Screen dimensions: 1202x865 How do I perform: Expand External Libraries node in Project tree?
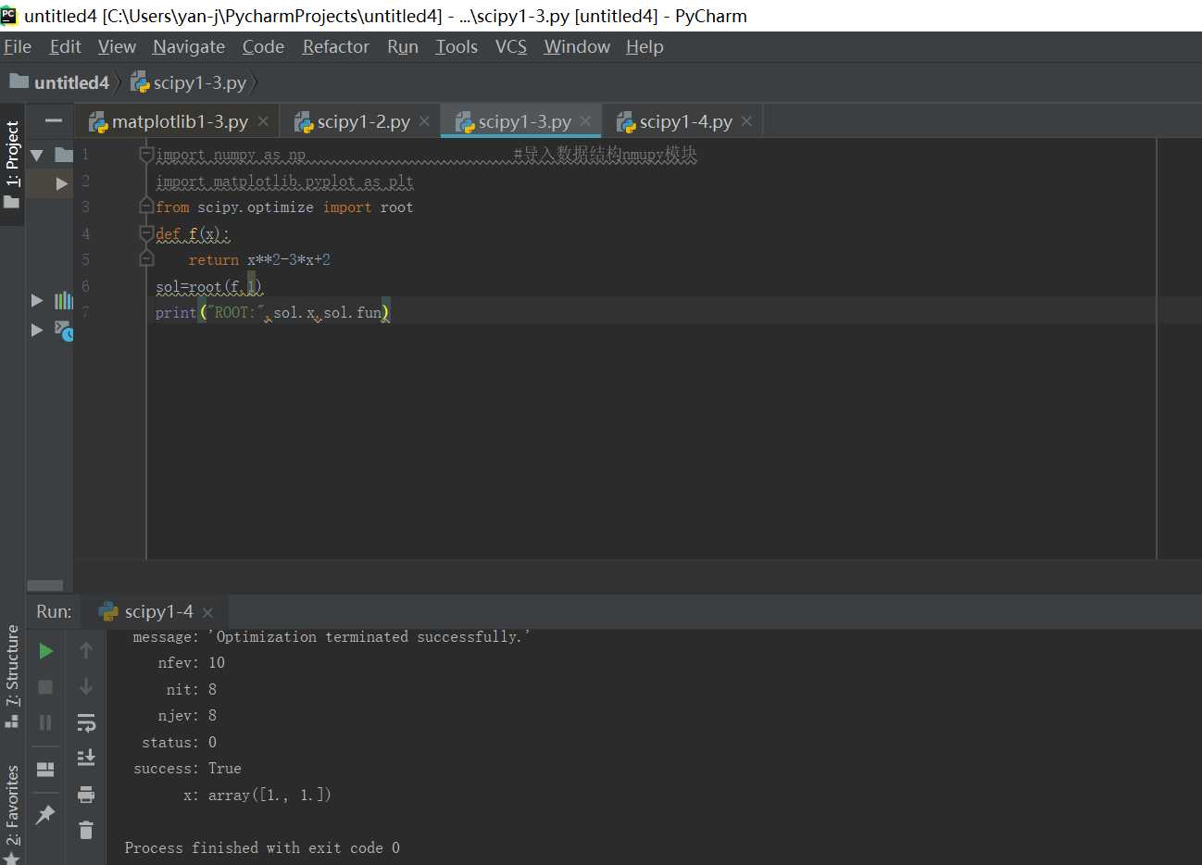click(37, 300)
